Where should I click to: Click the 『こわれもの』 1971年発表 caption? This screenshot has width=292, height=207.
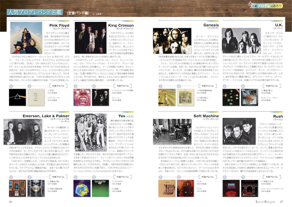117,182
